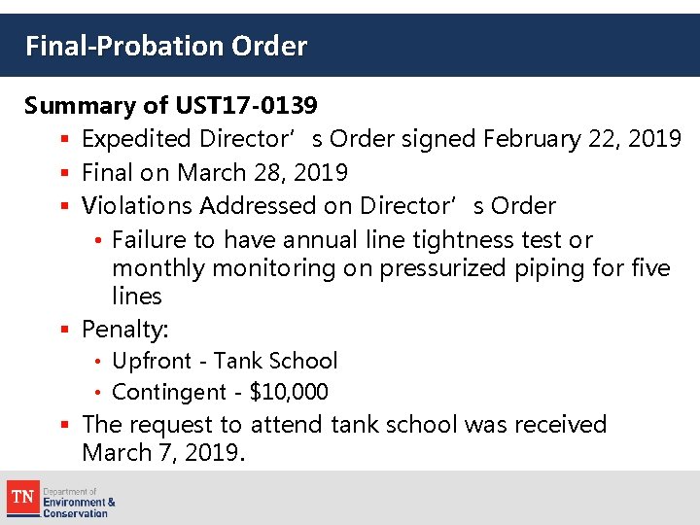This screenshot has width=700, height=525.
Task: Click the square bullet before The request to attend
Action: [x=63, y=426]
